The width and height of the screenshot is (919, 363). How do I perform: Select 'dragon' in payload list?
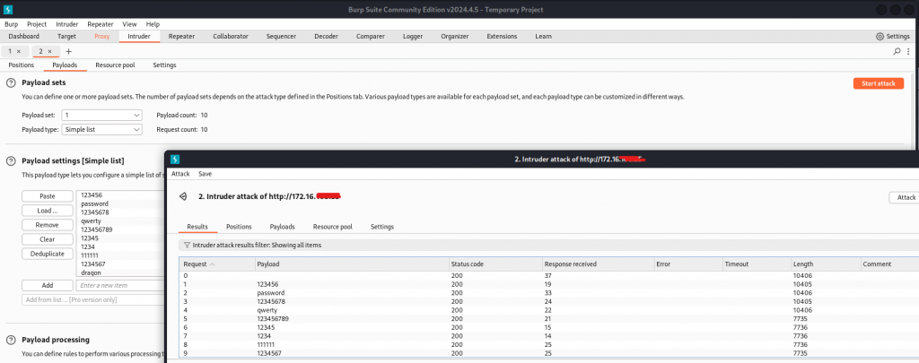[x=91, y=272]
